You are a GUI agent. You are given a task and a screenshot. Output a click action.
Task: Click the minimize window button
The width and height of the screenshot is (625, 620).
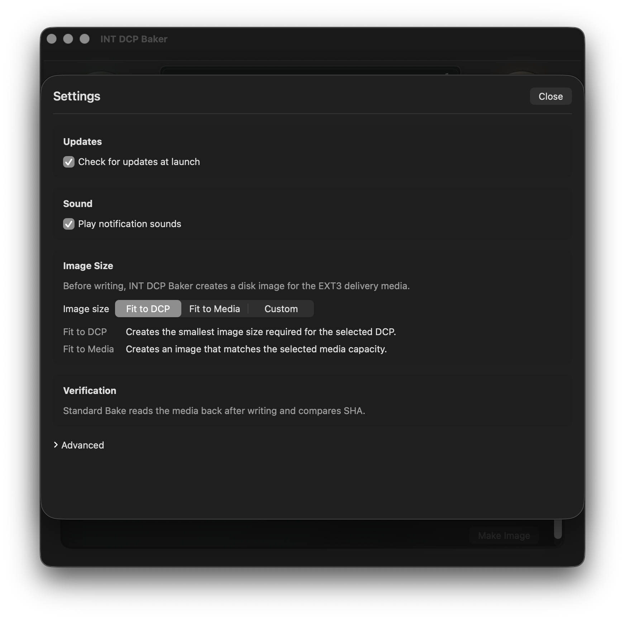pos(68,39)
